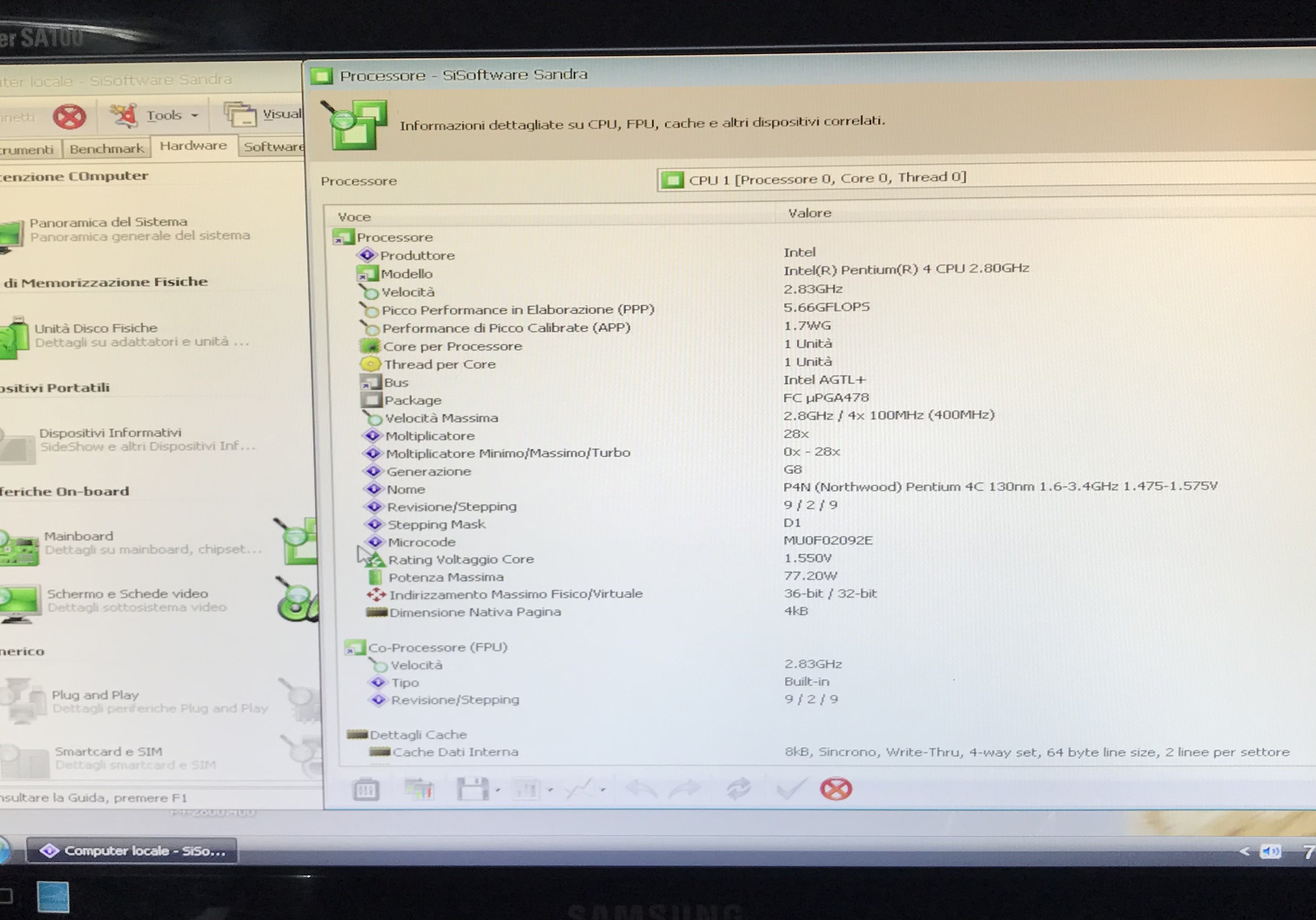This screenshot has height=920, width=1316.
Task: Click the red cancel icon in bottom toolbar
Action: tap(836, 789)
